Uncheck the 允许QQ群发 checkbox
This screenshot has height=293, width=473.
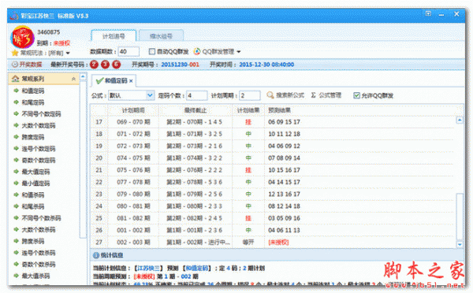356,95
